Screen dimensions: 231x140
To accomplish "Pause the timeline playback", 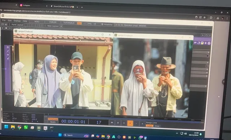I will pyautogui.click(x=118, y=123).
